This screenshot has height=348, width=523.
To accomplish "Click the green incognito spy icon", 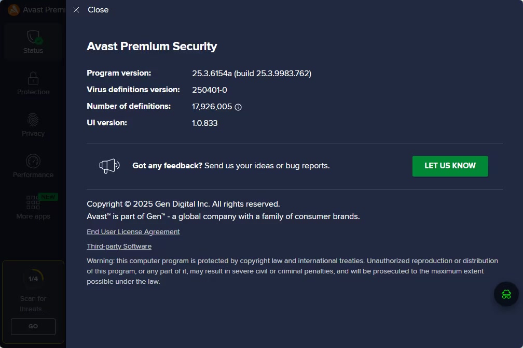I will (506, 294).
